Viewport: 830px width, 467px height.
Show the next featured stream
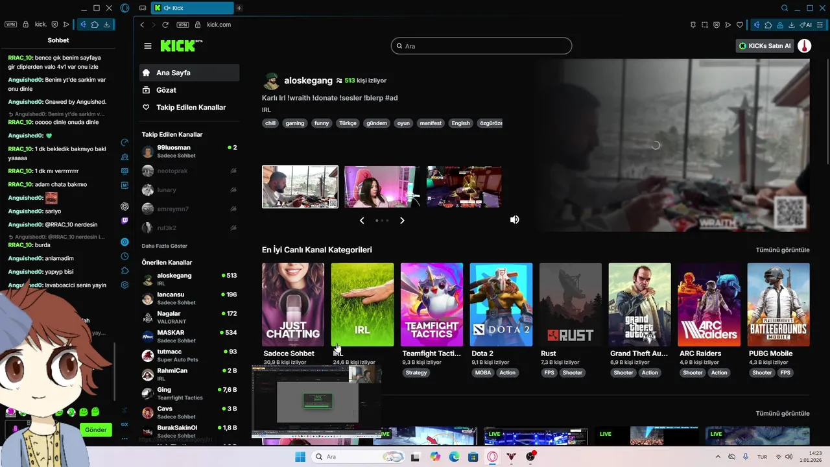point(402,221)
